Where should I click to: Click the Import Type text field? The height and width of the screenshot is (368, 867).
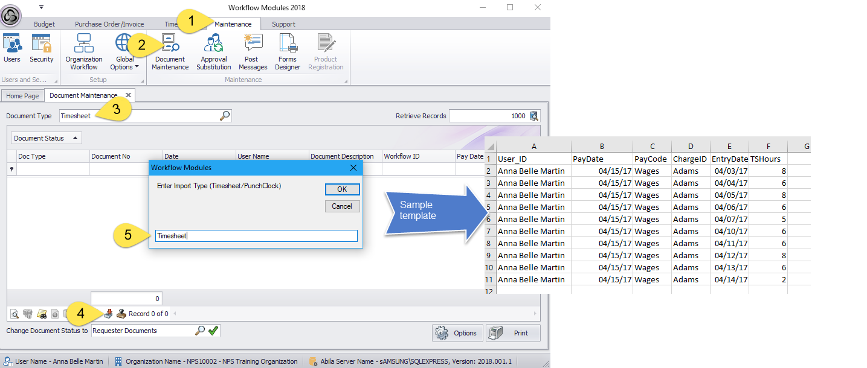[256, 236]
